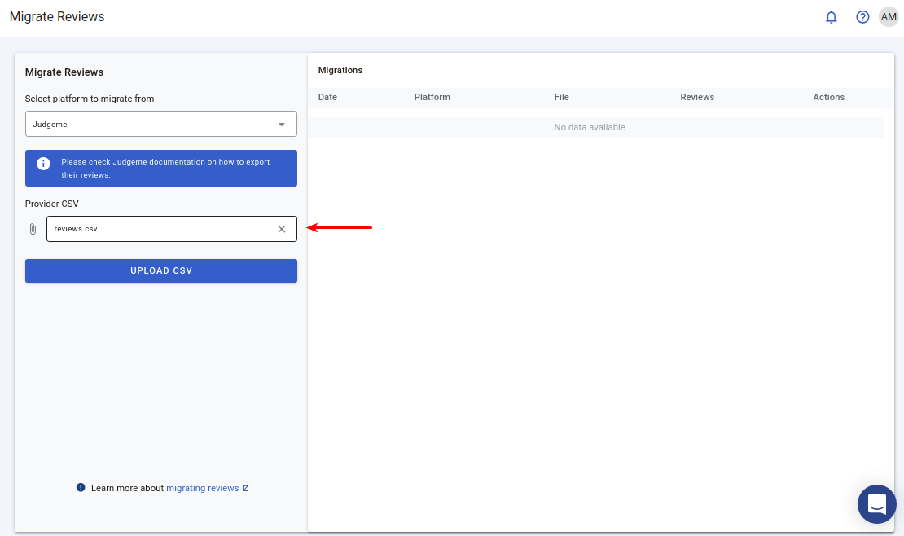Open the help question mark icon

click(862, 17)
